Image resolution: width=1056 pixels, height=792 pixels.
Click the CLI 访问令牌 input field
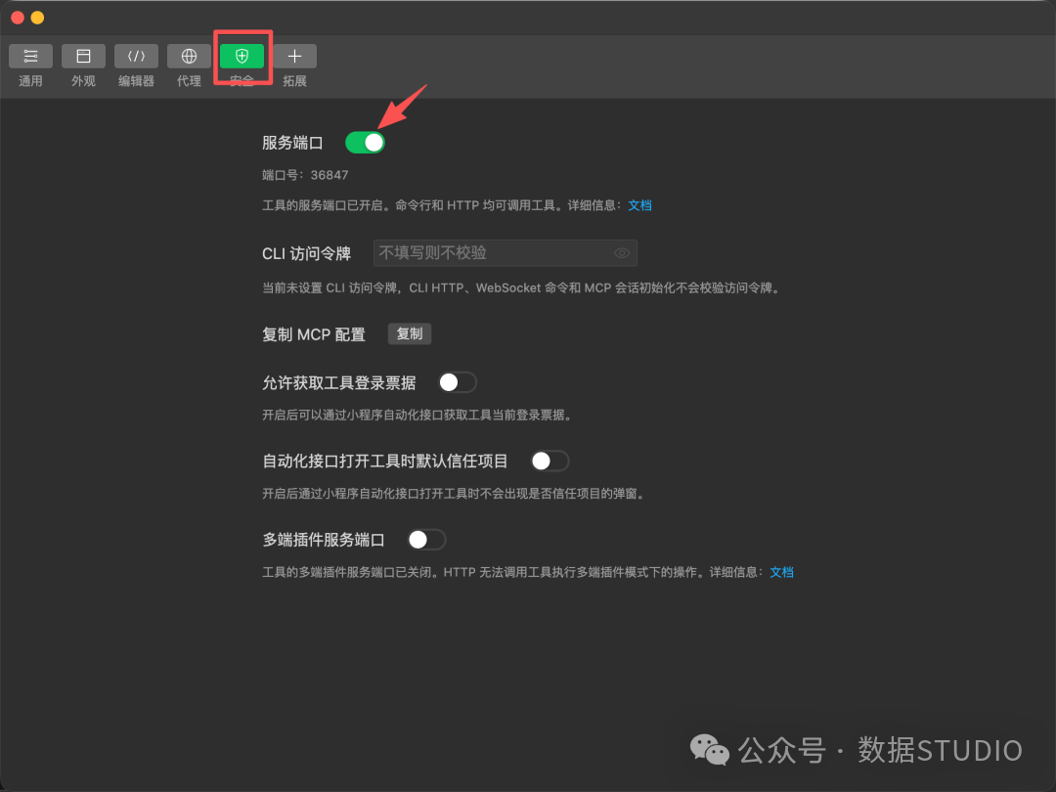[506, 253]
